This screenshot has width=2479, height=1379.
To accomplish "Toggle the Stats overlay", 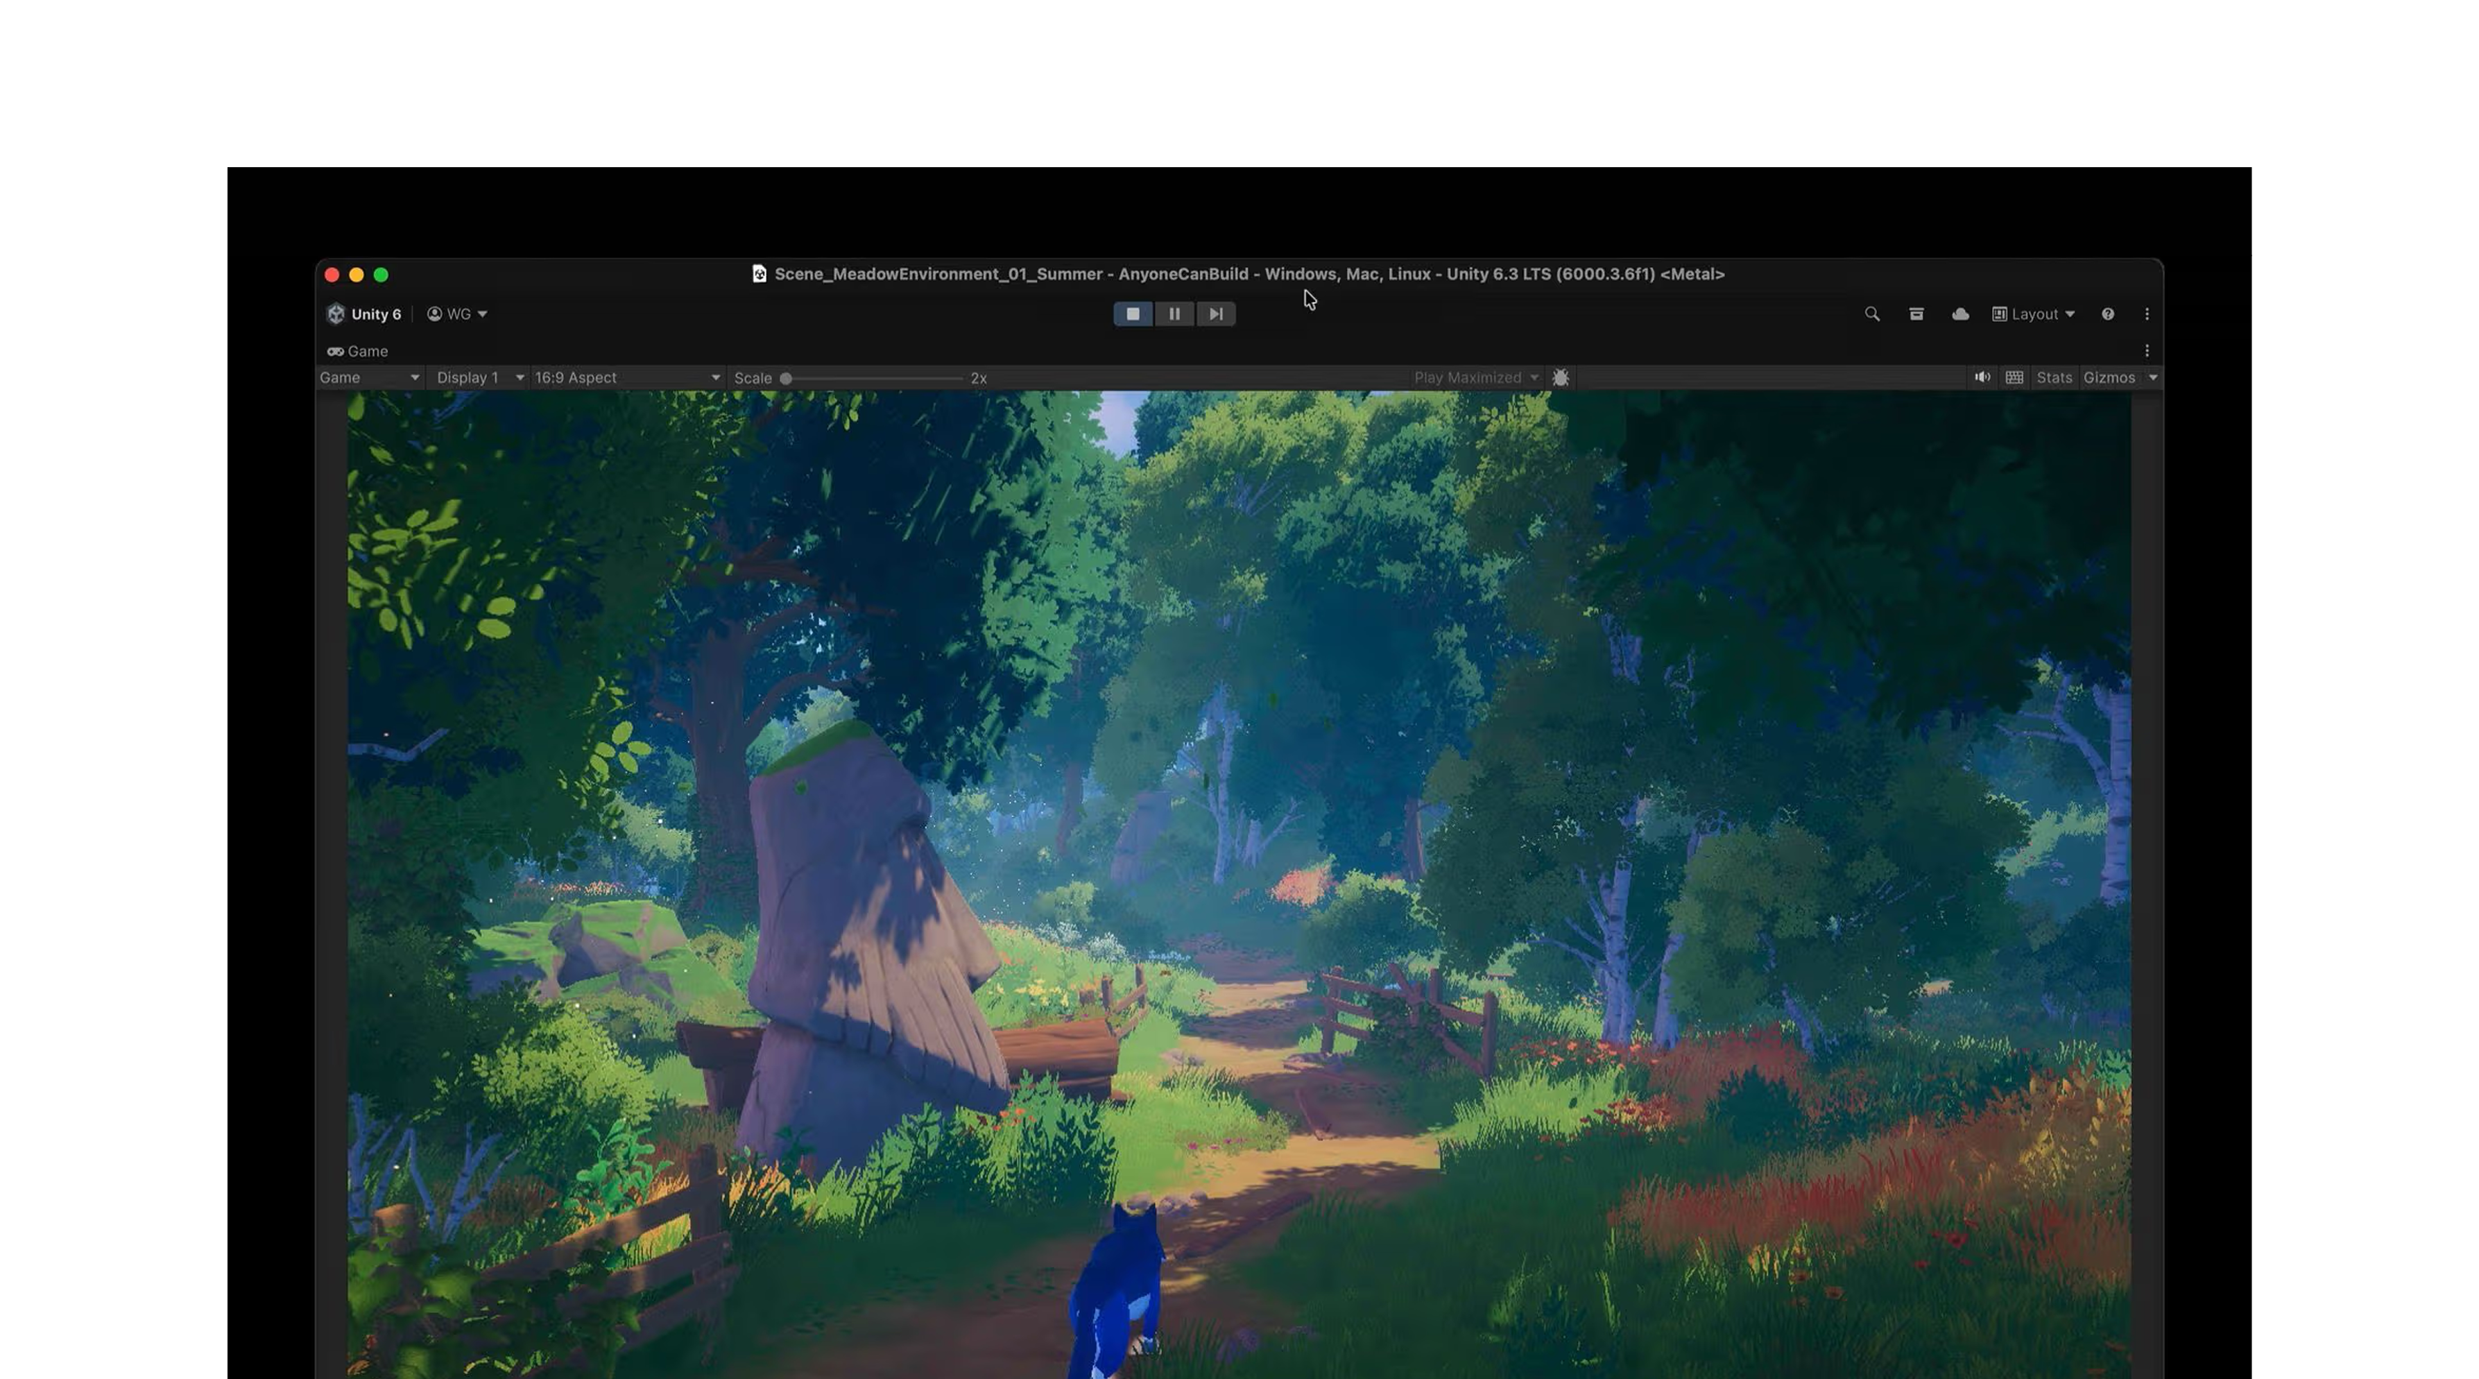I will tap(2054, 377).
